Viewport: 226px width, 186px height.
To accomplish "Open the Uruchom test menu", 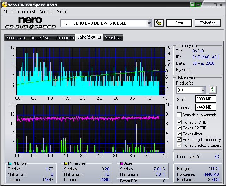I will (x=24, y=12).
